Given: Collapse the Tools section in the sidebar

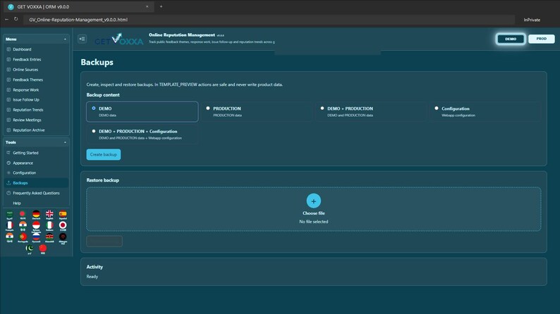Looking at the screenshot, I should click(x=65, y=142).
